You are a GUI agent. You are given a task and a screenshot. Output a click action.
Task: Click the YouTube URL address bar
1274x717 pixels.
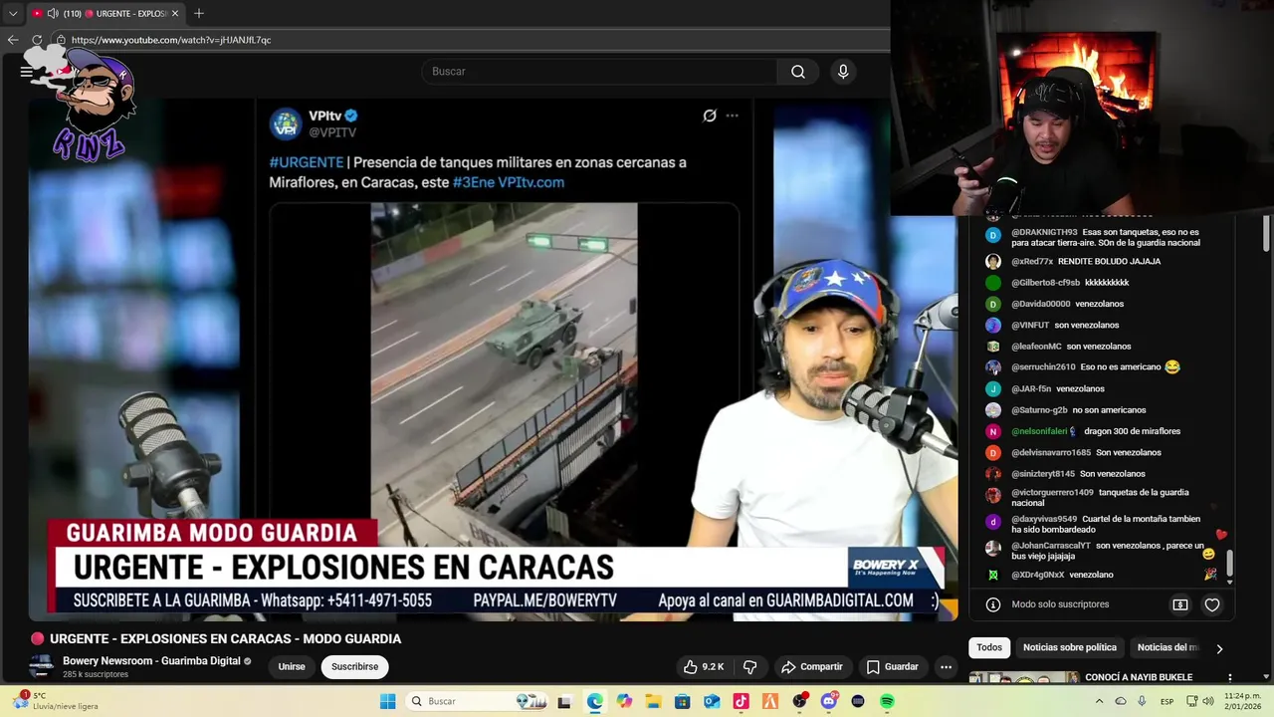pos(468,40)
